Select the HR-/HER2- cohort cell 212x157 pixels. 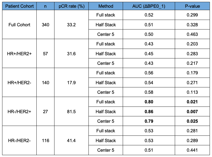pos(19,141)
